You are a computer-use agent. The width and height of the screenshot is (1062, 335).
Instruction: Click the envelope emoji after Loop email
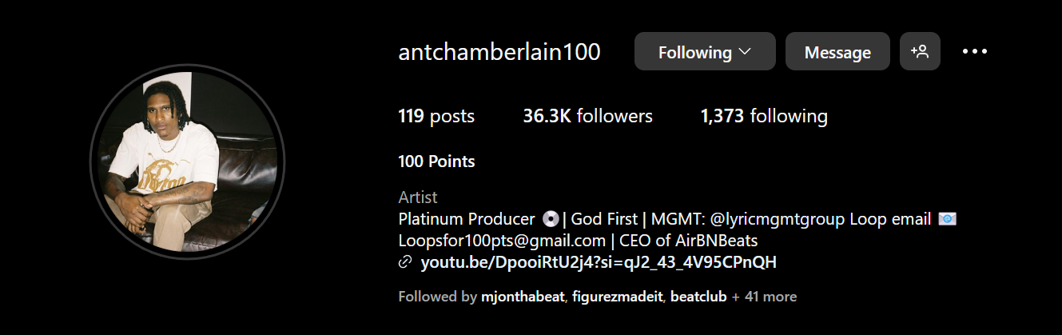pos(948,219)
